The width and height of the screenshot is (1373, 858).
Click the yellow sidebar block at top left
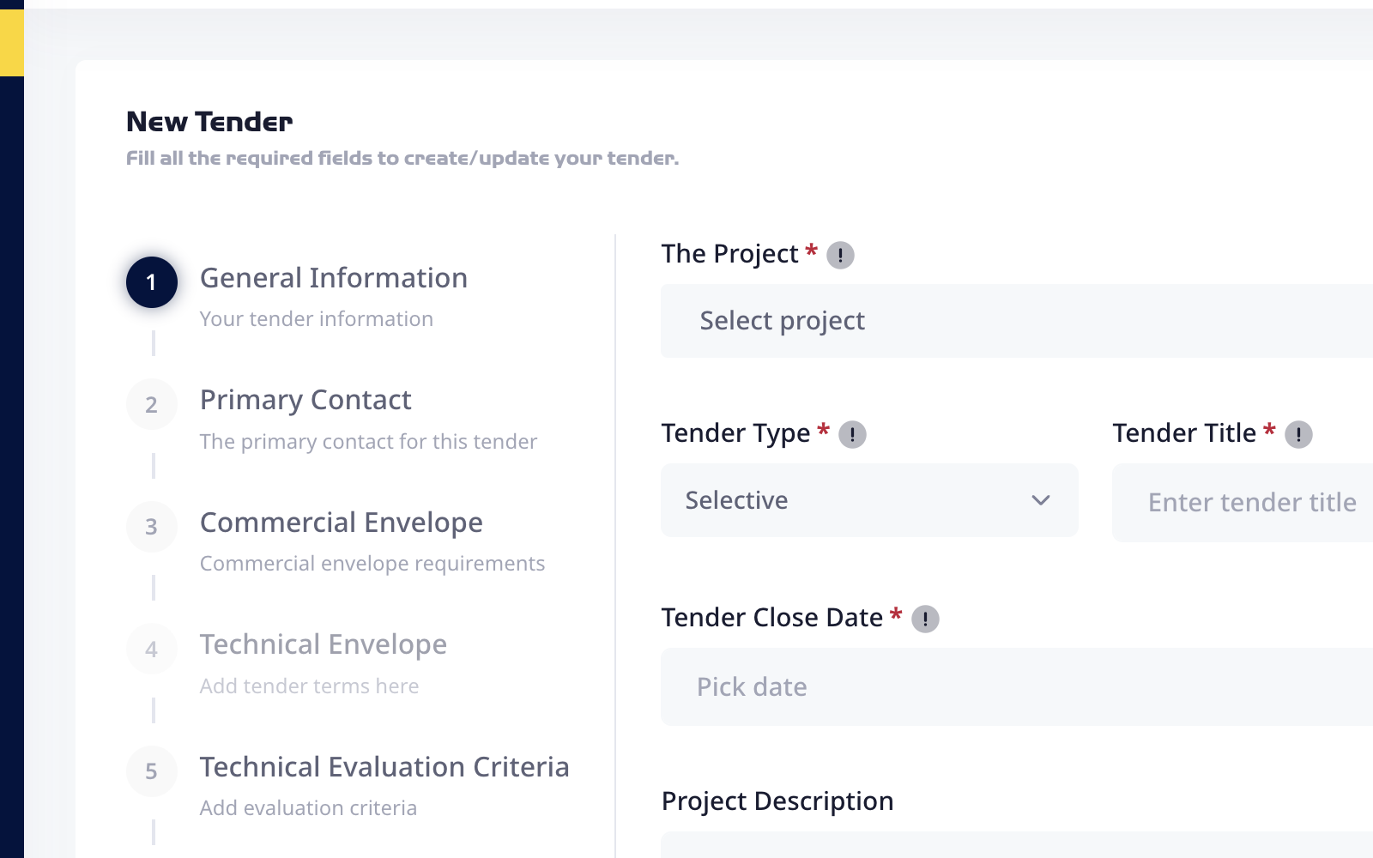(x=12, y=42)
